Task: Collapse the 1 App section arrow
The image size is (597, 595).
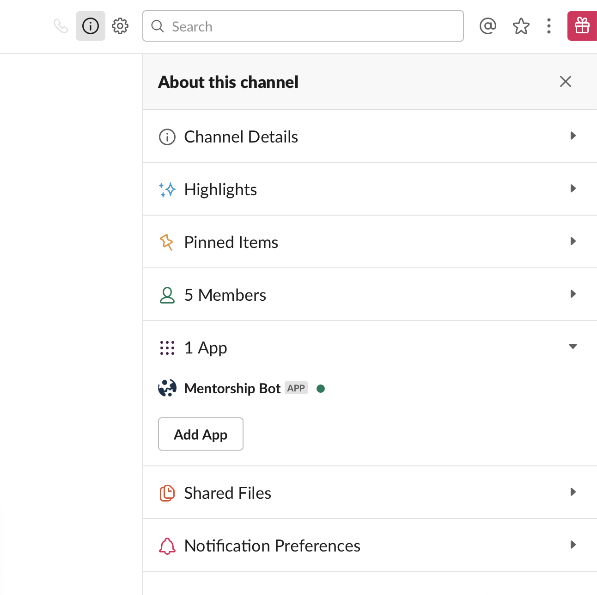Action: click(x=573, y=347)
